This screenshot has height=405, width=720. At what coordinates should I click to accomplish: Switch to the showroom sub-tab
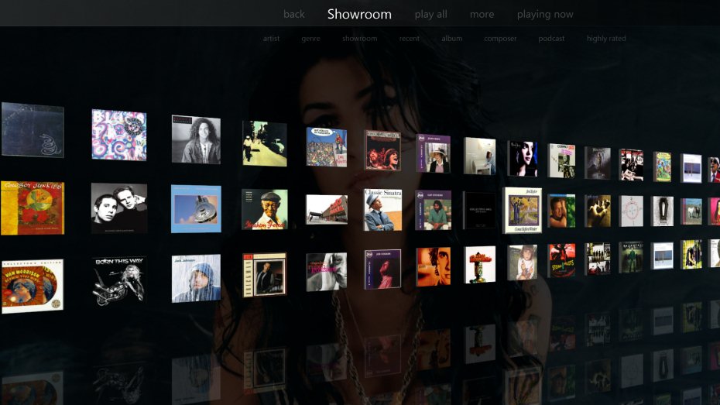[359, 39]
